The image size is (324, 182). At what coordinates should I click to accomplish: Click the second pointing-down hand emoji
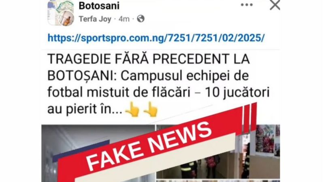[151, 109]
